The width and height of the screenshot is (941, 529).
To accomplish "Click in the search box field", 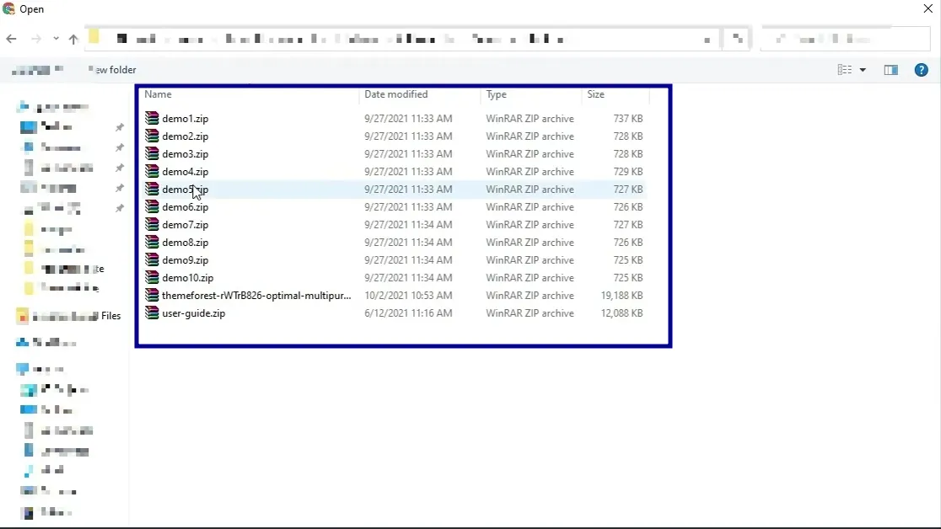I will pos(845,39).
